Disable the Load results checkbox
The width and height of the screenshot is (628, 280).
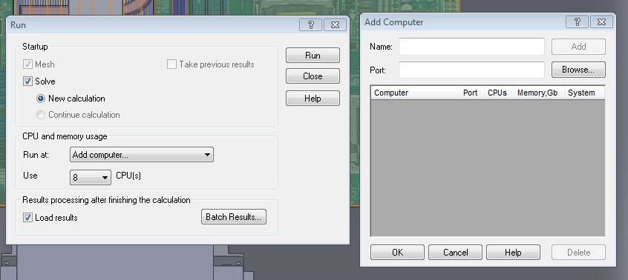27,218
